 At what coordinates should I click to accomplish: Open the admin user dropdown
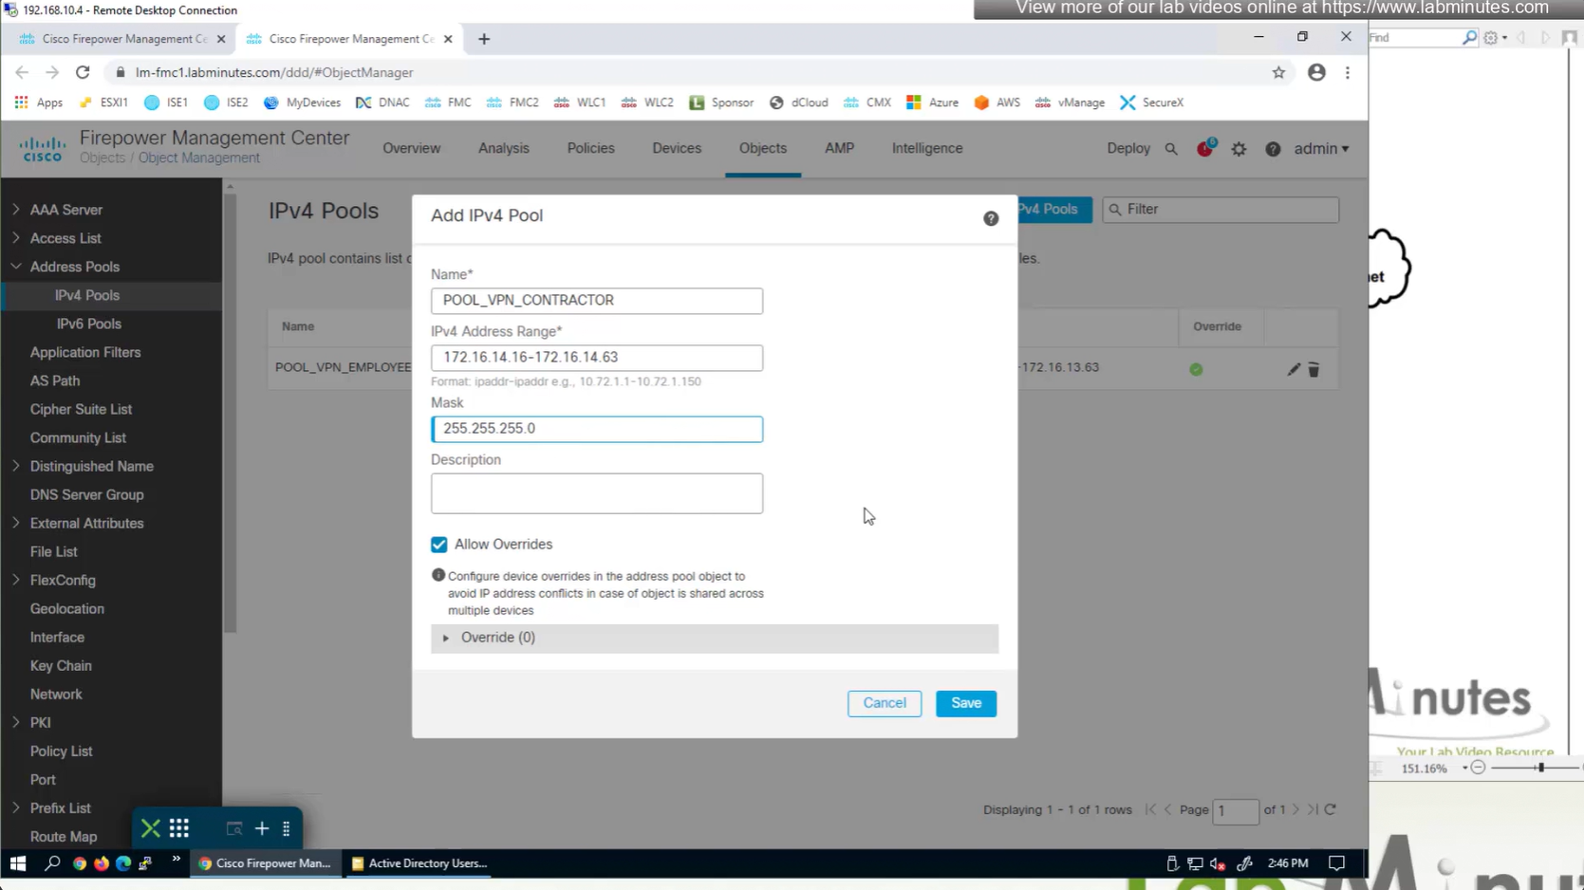pos(1320,149)
